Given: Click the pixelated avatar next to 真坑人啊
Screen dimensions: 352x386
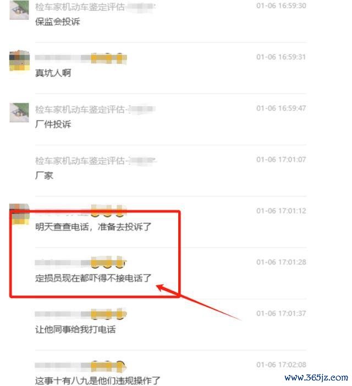Looking at the screenshot, I should (x=19, y=61).
